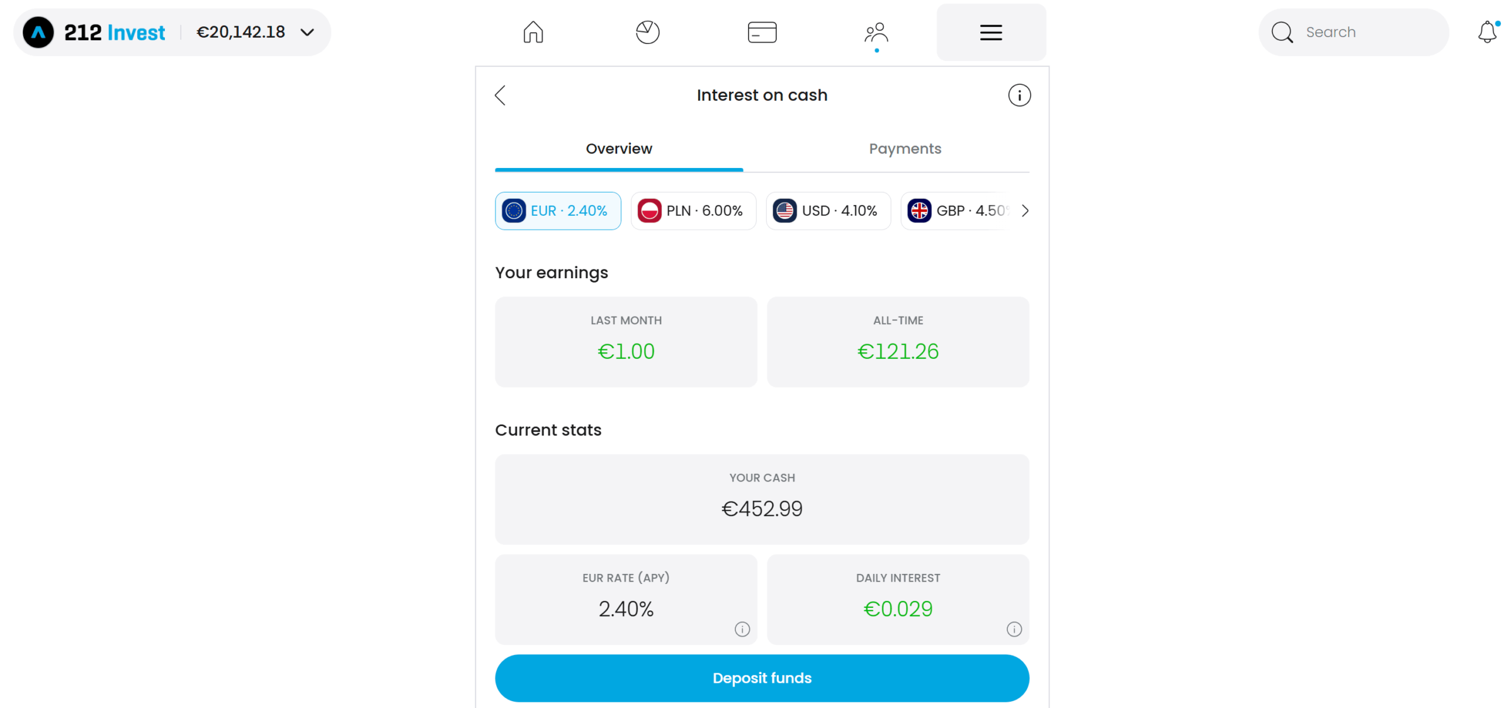The image size is (1511, 708).
Task: Open the community people icon
Action: click(876, 32)
